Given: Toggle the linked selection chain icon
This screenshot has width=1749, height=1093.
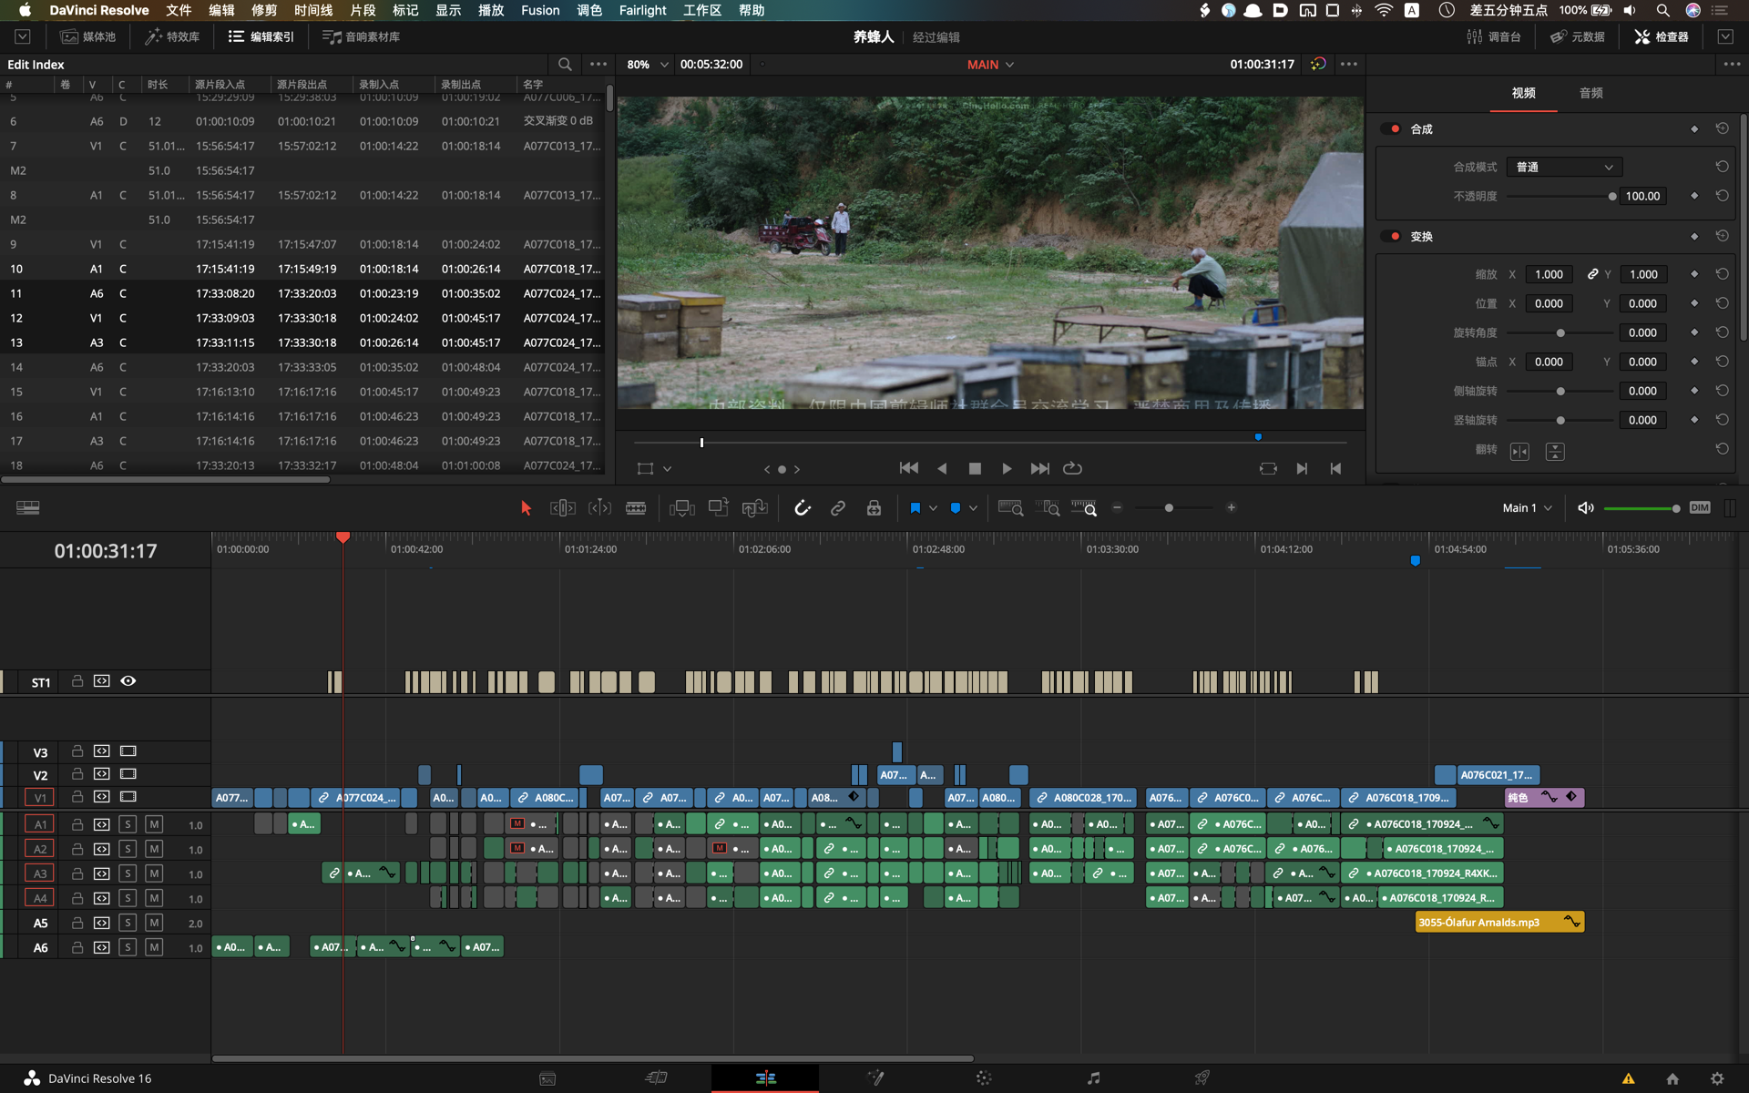Looking at the screenshot, I should (x=837, y=508).
